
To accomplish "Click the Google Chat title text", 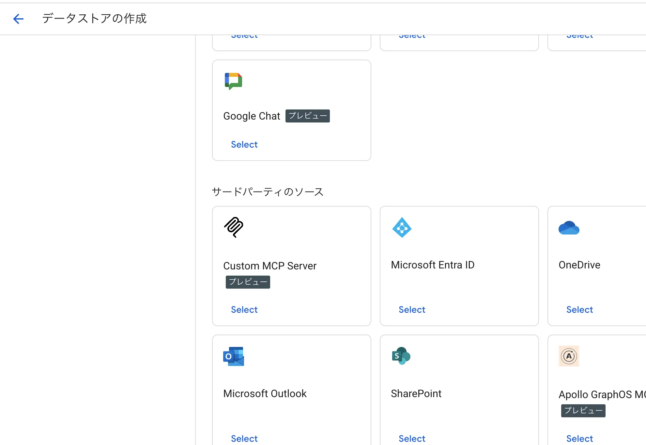I will pos(252,116).
